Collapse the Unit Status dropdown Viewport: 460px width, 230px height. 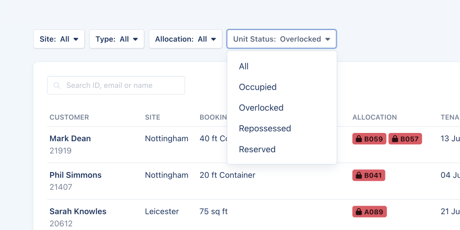click(282, 39)
